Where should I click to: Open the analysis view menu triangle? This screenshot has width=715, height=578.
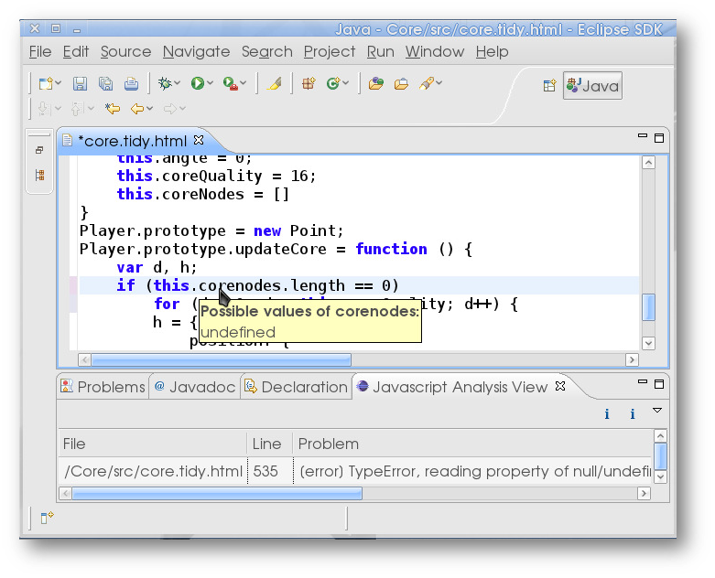coord(657,411)
